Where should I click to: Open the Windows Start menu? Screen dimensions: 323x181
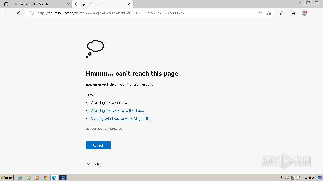tap(7, 177)
